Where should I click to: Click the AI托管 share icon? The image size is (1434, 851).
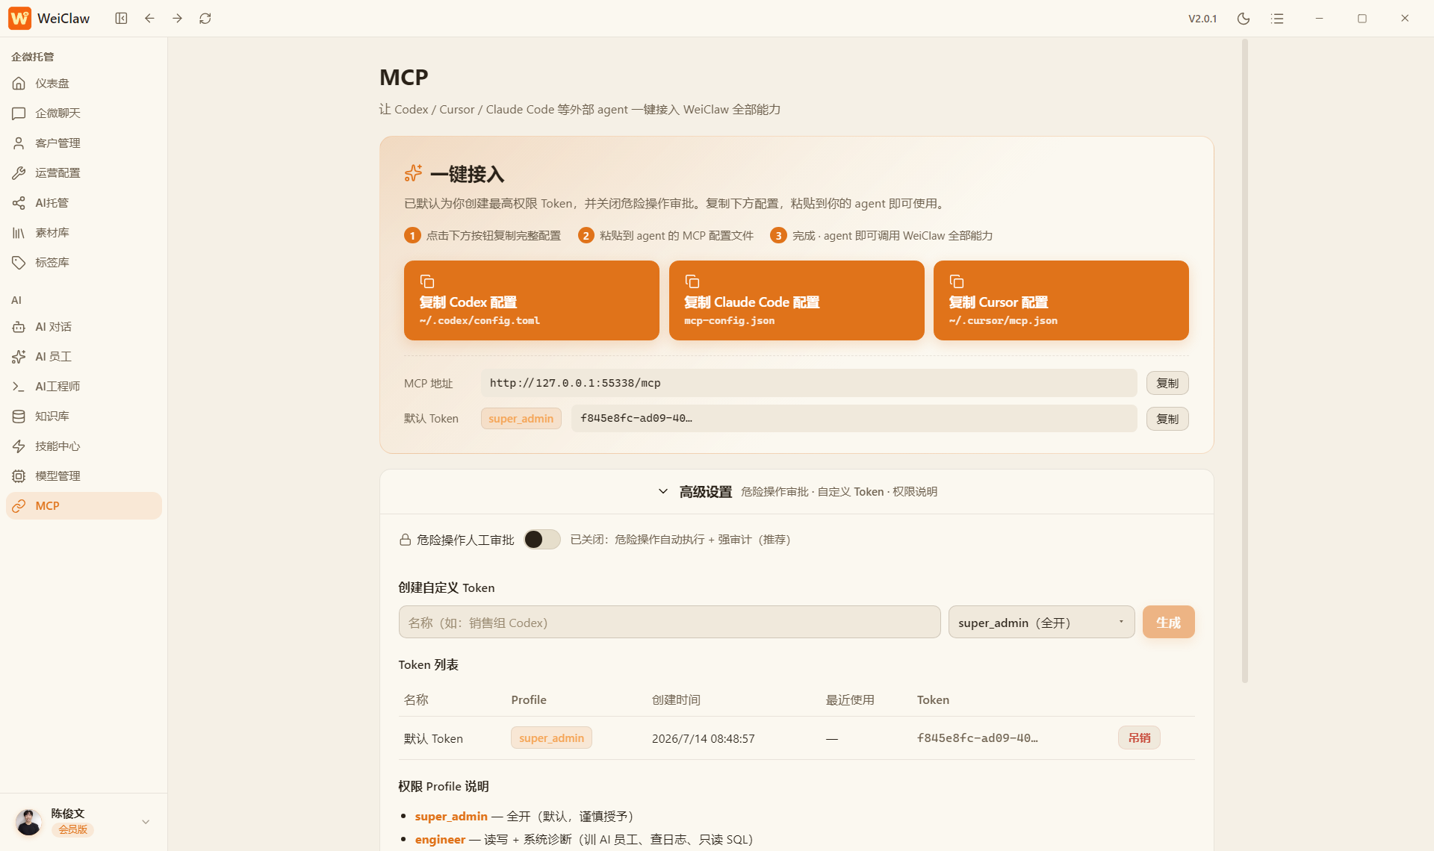(x=19, y=202)
